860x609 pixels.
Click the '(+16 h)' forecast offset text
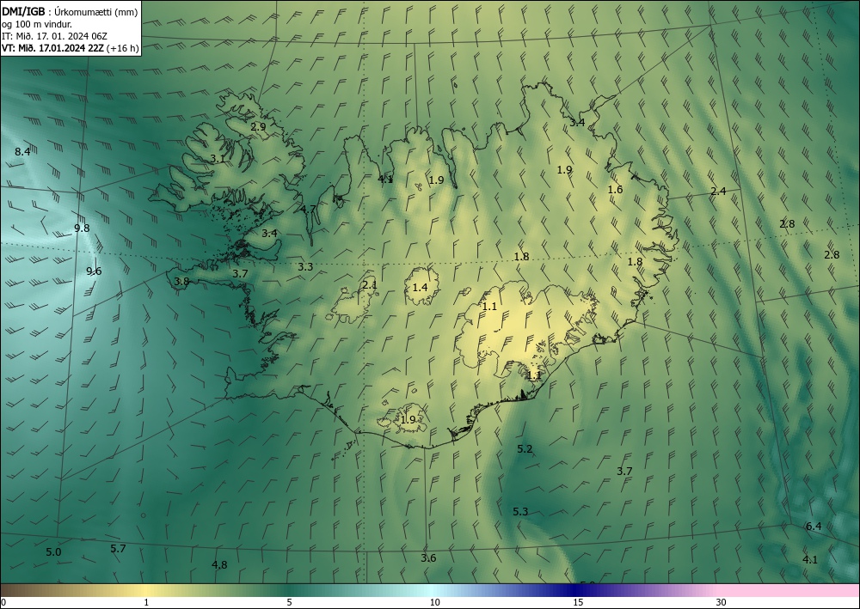121,48
